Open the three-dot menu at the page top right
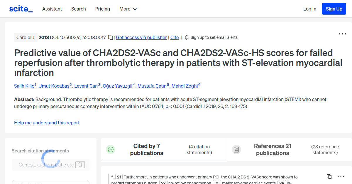Viewport: 352px width, 184px height. (x=342, y=34)
